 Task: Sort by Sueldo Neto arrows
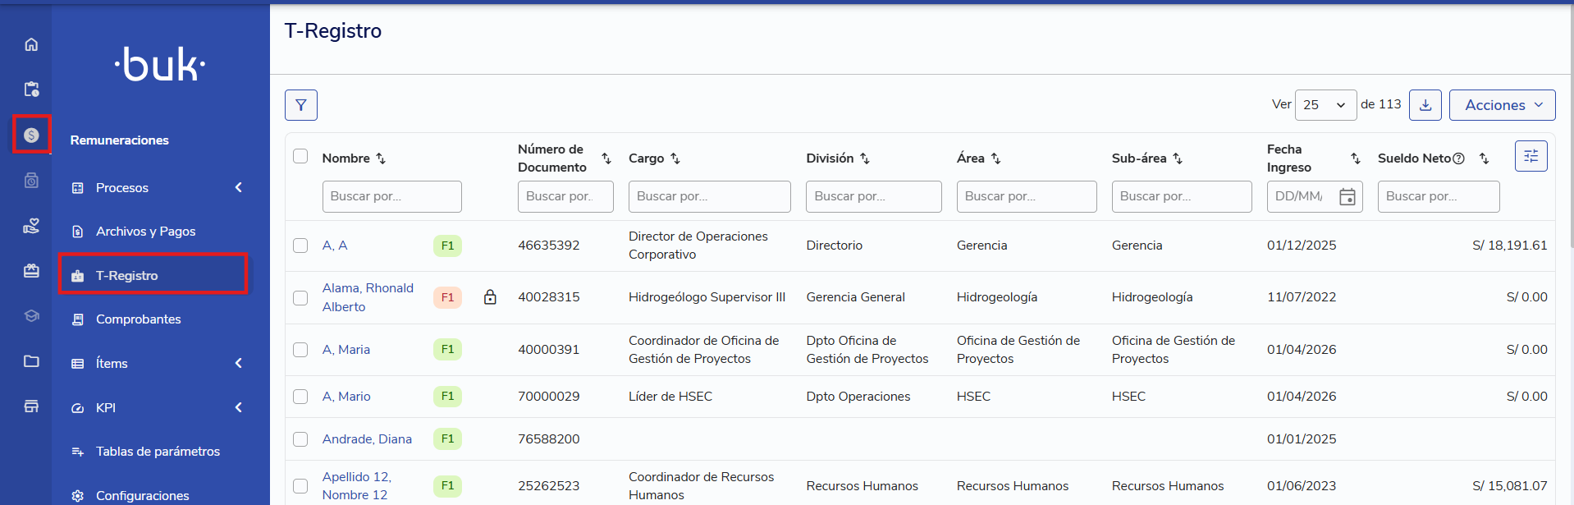[x=1484, y=158]
